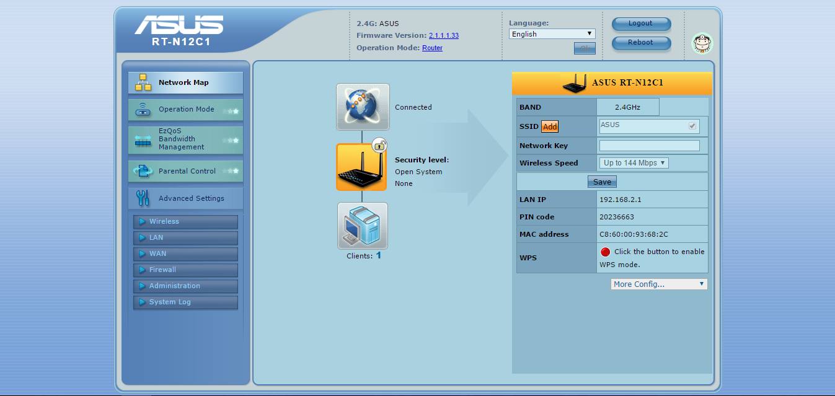The width and height of the screenshot is (835, 396).
Task: Open LAN advanced settings
Action: pos(185,238)
